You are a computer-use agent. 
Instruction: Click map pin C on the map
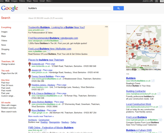tap(154, 40)
